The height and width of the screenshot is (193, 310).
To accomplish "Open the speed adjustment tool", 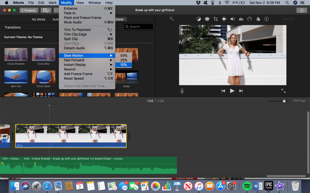I will (249, 19).
